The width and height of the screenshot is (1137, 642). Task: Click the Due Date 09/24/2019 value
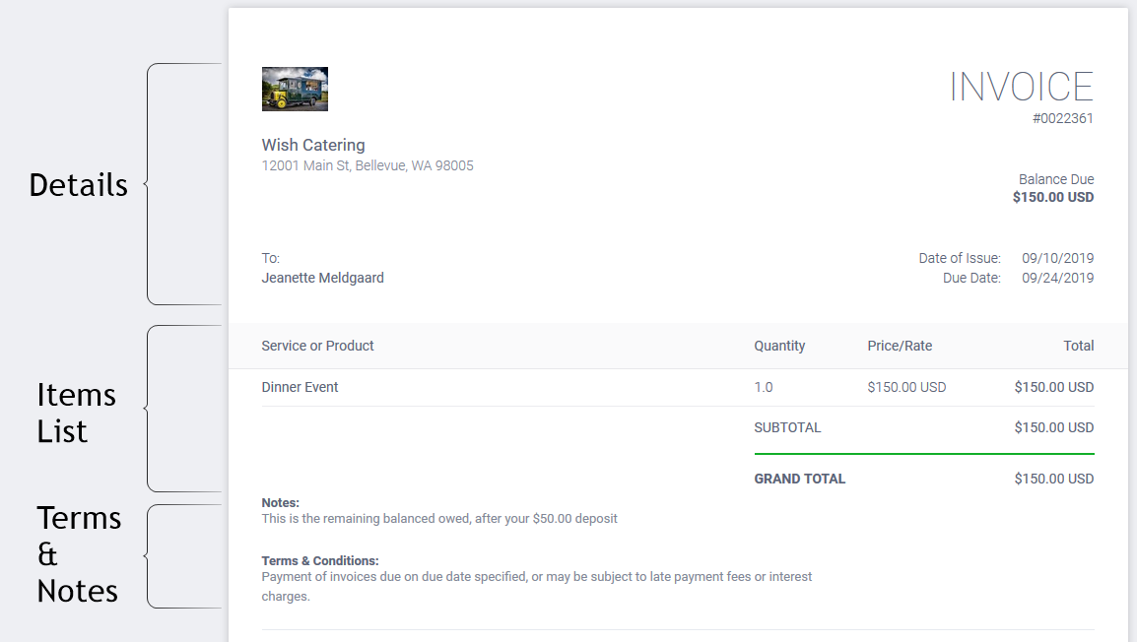[1057, 278]
